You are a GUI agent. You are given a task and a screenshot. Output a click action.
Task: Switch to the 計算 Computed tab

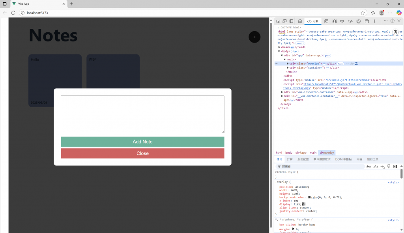pos(290,159)
